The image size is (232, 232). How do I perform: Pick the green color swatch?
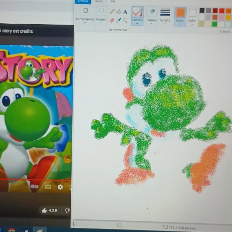coord(214,24)
